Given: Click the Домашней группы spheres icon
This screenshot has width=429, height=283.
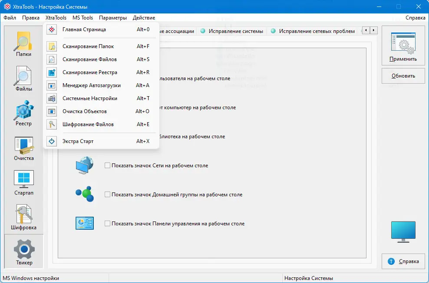Looking at the screenshot, I should coord(85,194).
